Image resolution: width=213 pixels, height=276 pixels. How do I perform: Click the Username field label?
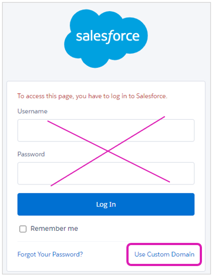click(33, 112)
